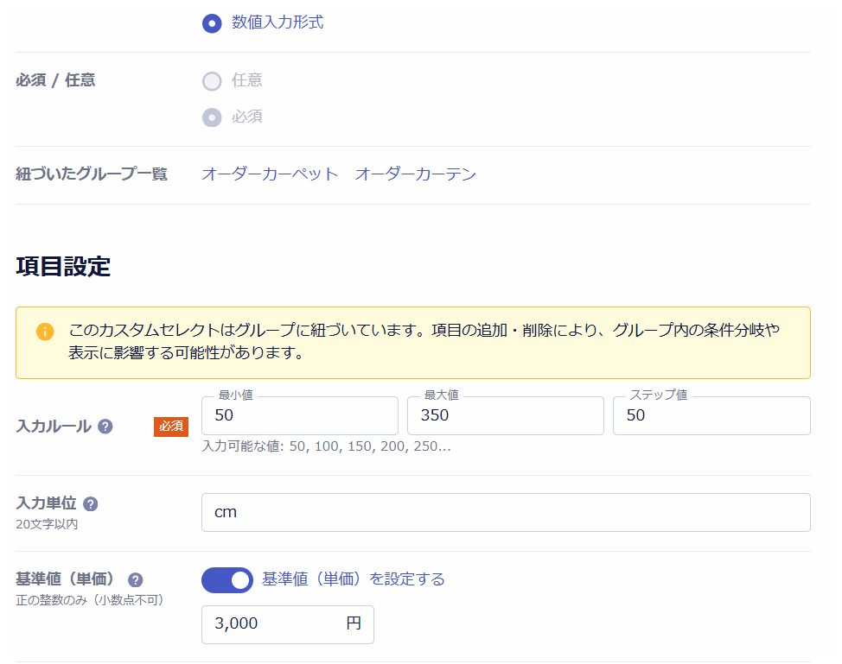
Task: Select the 任意 radio option
Action: pyautogui.click(x=212, y=81)
